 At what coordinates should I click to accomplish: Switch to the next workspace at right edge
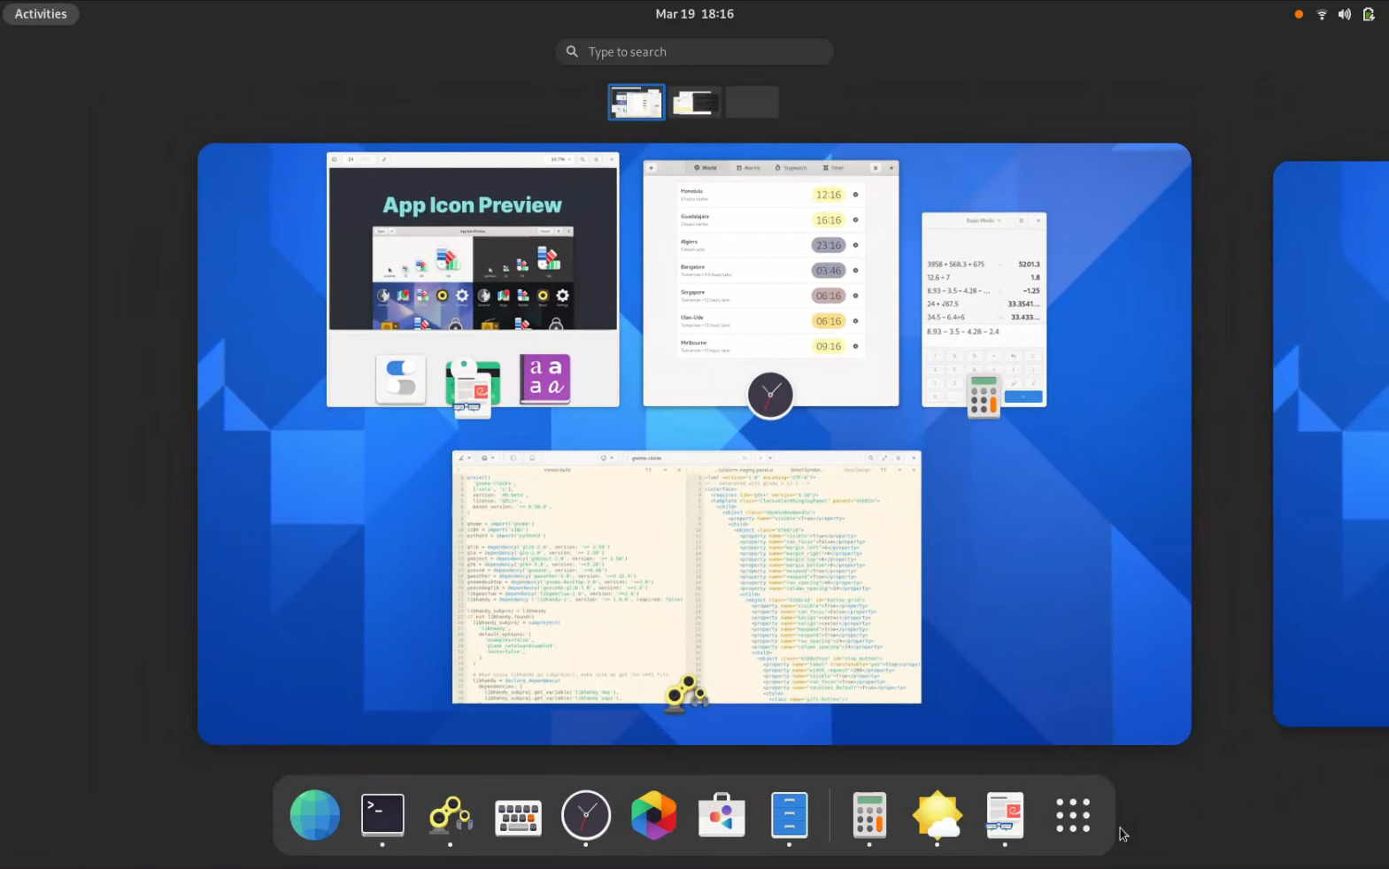pyautogui.click(x=1331, y=442)
